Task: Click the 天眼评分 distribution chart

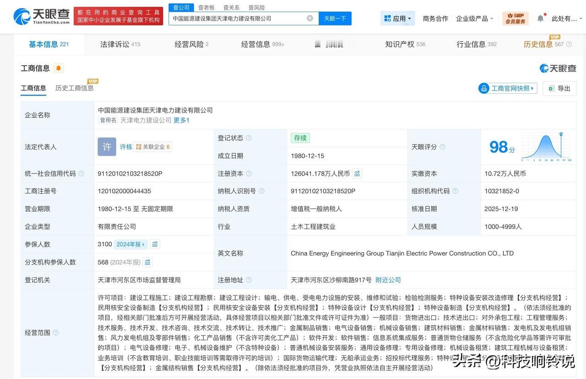Action: tap(546, 147)
